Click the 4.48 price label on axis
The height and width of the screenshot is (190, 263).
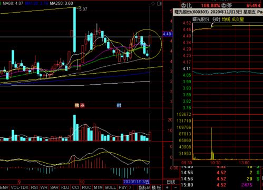pyautogui.click(x=167, y=34)
